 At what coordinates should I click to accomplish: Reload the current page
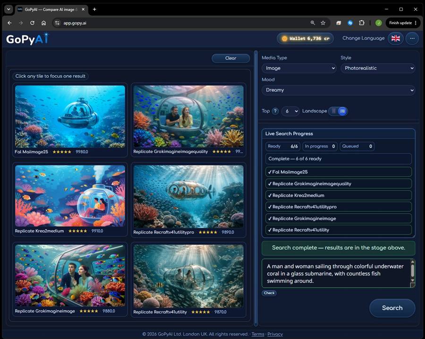[x=32, y=23]
